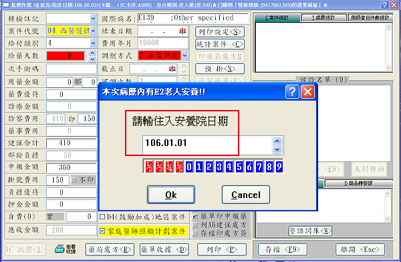Click the blue digit 5 key

[239, 167]
